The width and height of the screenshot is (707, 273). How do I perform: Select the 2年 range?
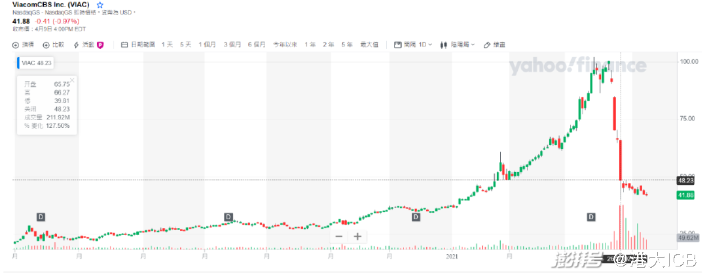coord(328,44)
